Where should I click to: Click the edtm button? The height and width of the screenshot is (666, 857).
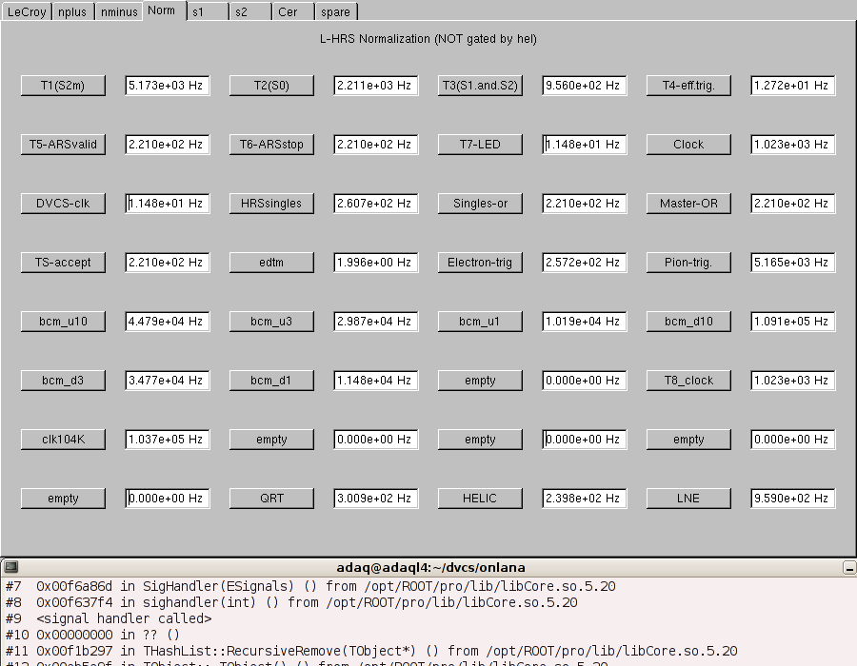pyautogui.click(x=271, y=263)
